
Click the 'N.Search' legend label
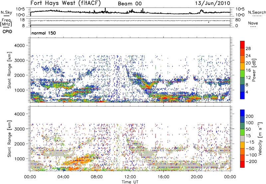(257, 12)
